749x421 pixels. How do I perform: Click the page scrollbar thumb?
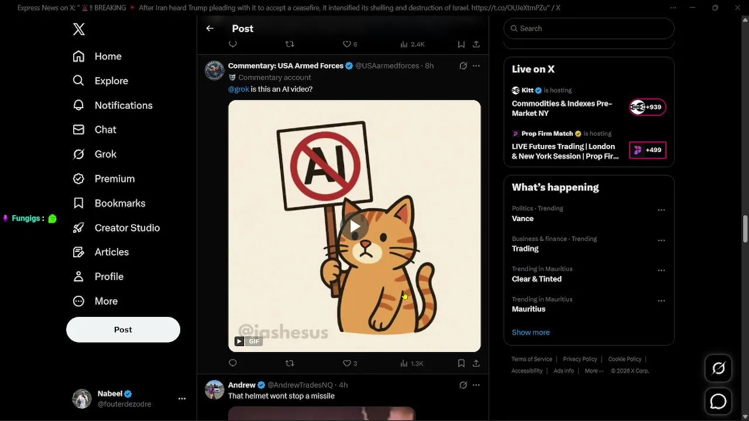click(x=745, y=229)
